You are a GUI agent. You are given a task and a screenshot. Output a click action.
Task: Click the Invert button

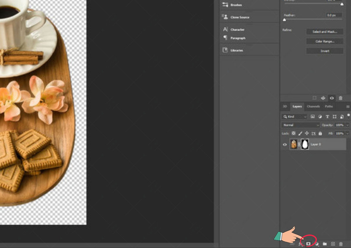(325, 51)
